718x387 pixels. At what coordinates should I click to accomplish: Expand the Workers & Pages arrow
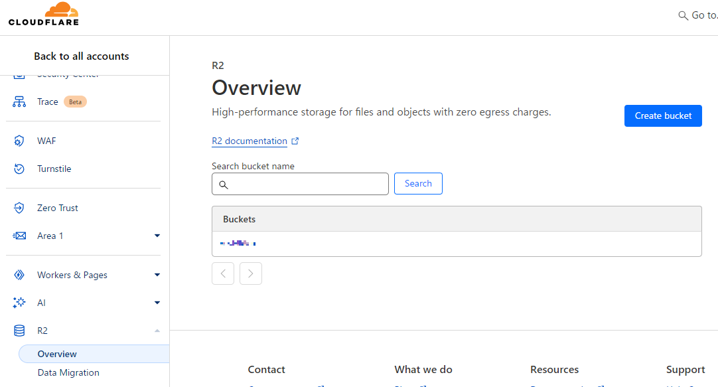pyautogui.click(x=157, y=275)
